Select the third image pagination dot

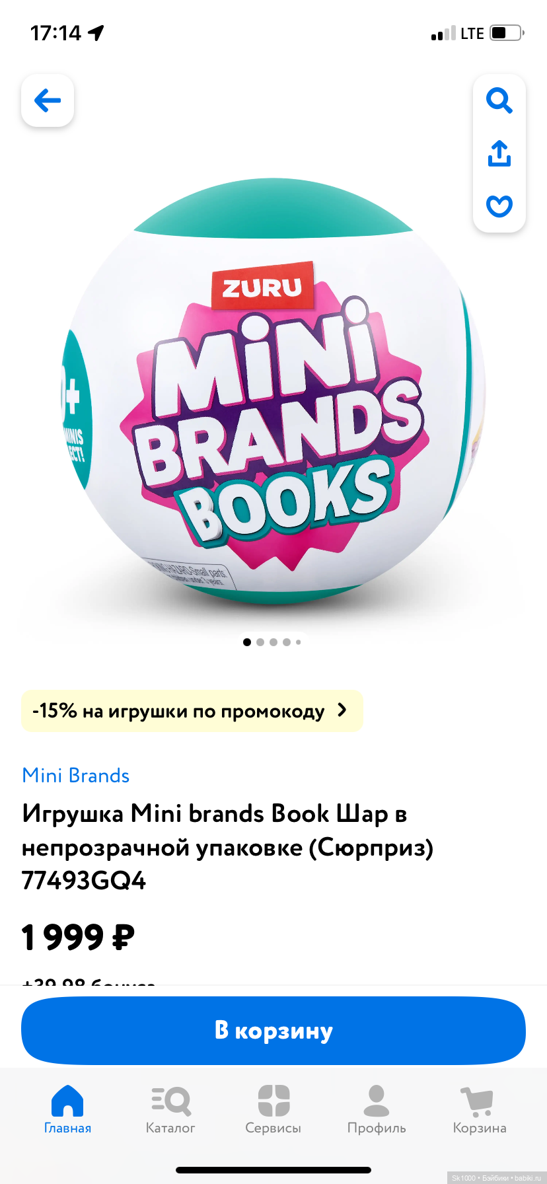point(273,642)
